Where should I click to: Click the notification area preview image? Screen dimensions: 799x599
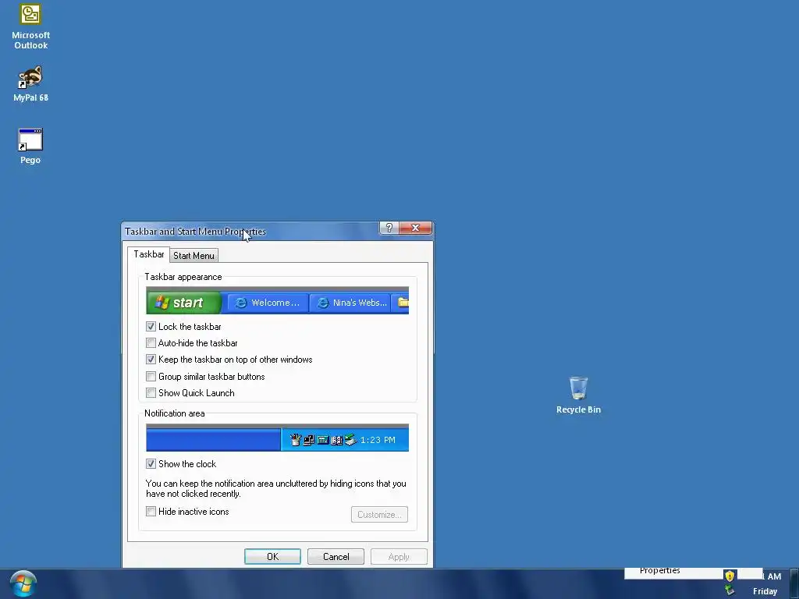(x=277, y=438)
